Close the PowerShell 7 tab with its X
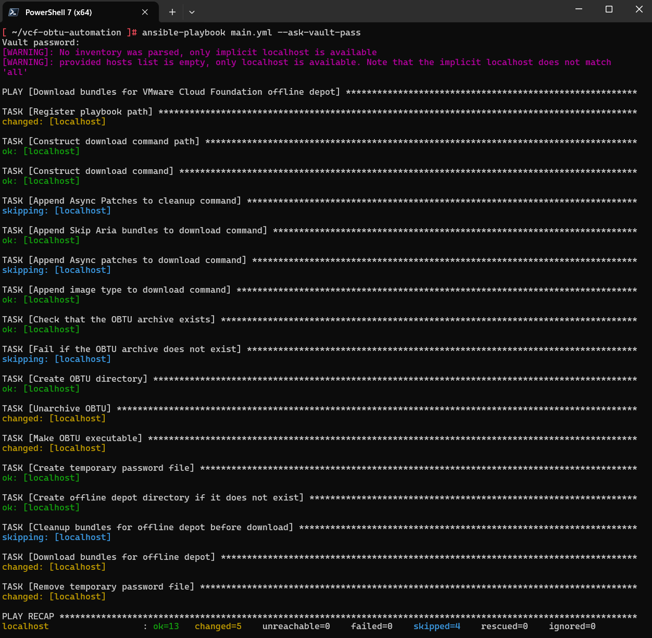This screenshot has width=652, height=638. tap(144, 11)
